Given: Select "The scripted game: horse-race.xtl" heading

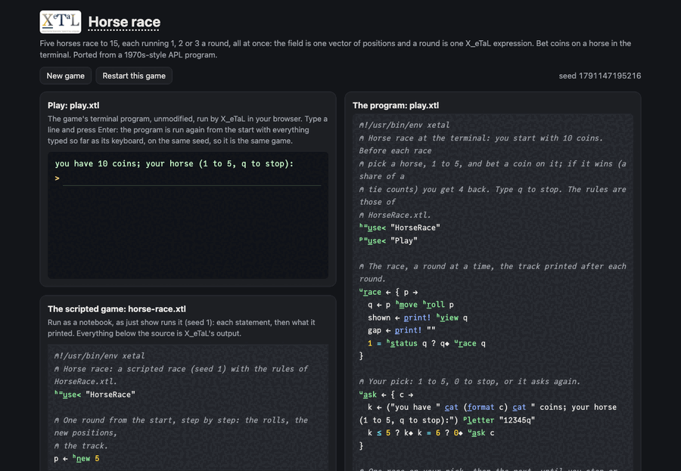Looking at the screenshot, I should click(117, 309).
